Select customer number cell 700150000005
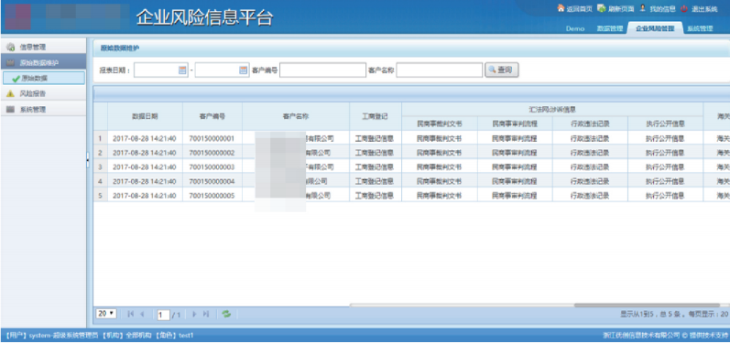Image resolution: width=730 pixels, height=343 pixels. (212, 196)
